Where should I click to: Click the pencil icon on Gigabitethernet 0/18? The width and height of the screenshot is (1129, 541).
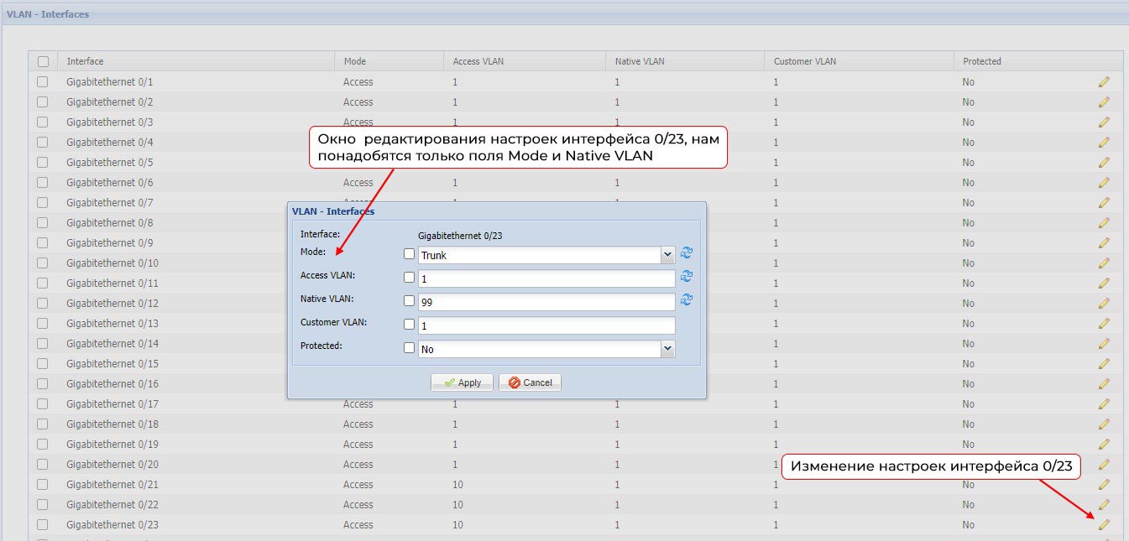point(1103,424)
